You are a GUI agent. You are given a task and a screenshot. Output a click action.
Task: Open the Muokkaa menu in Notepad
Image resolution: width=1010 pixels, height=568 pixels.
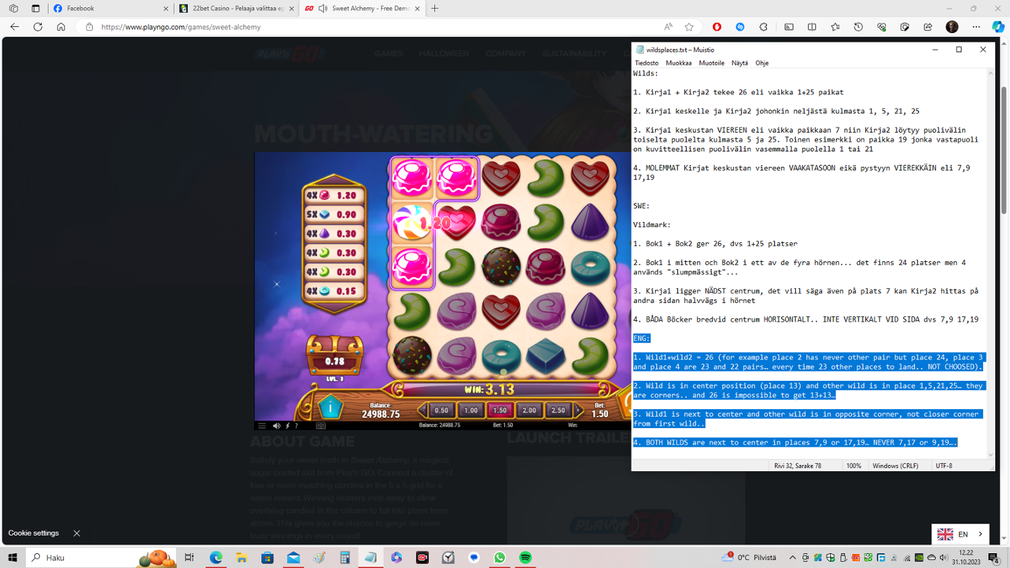click(x=678, y=63)
